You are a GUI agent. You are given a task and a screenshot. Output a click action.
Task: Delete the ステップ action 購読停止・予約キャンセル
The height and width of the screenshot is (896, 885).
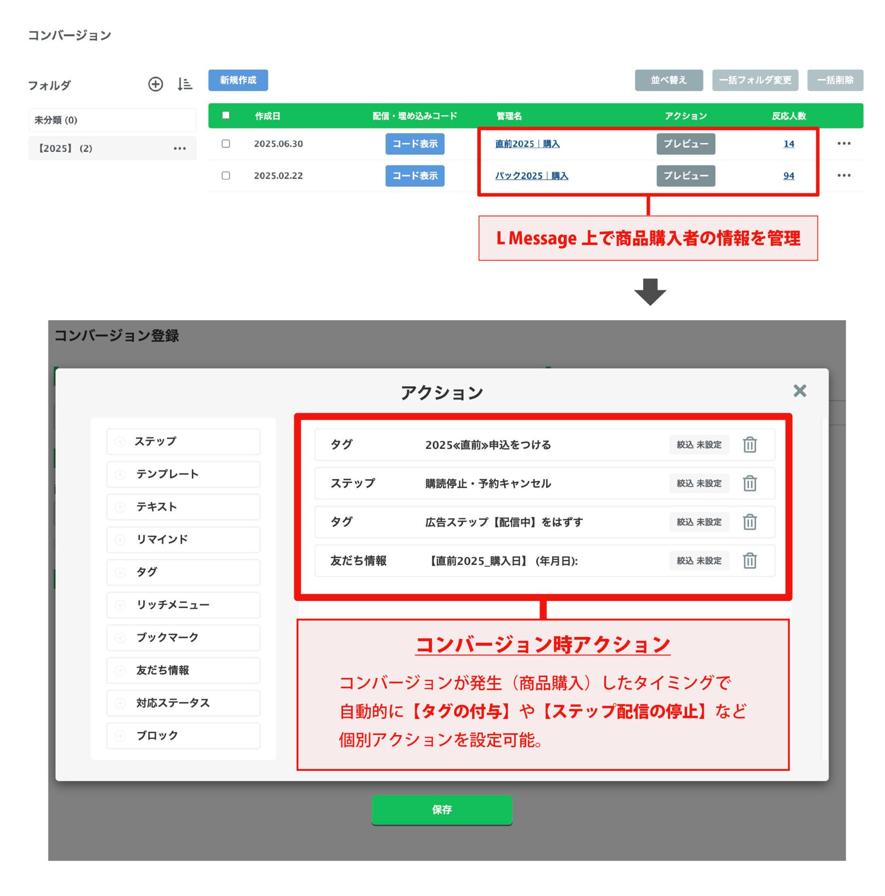click(x=750, y=483)
